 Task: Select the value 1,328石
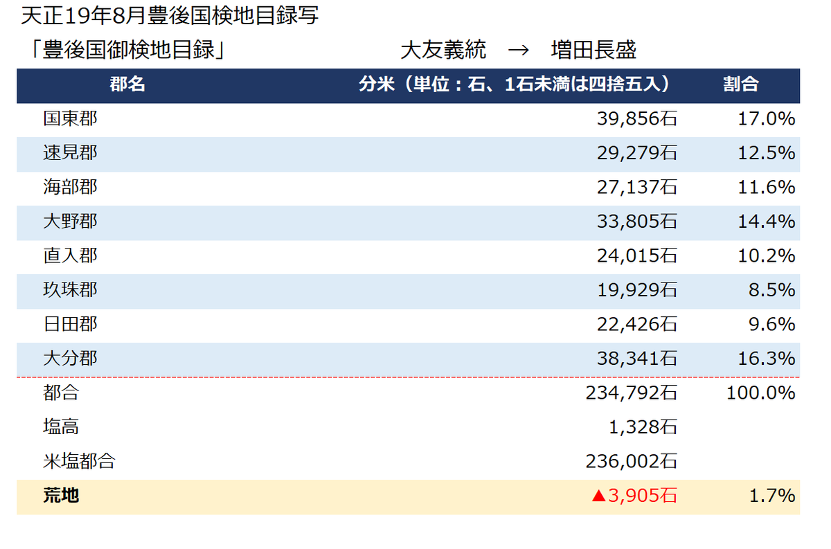click(643, 428)
